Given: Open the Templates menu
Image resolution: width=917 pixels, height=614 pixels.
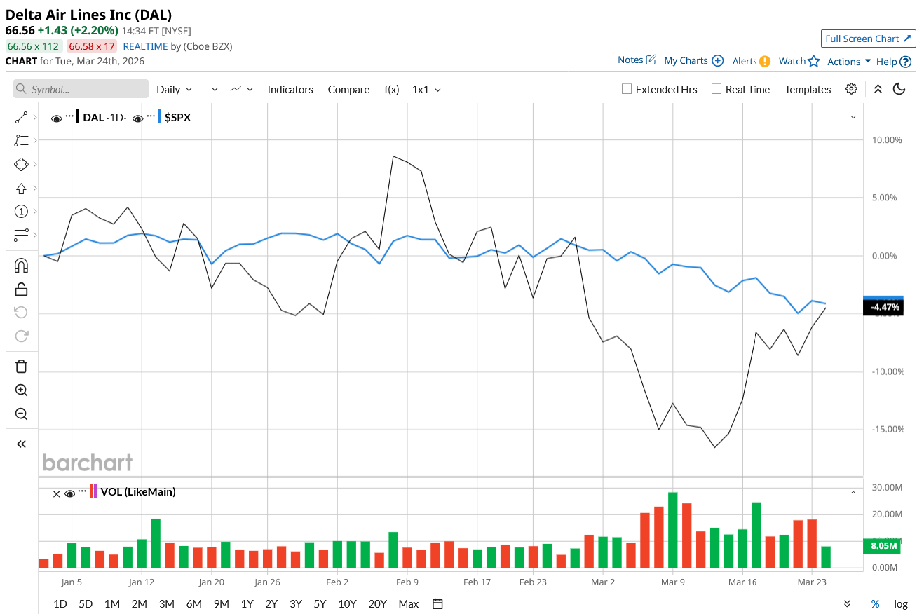Looking at the screenshot, I should click(x=808, y=89).
